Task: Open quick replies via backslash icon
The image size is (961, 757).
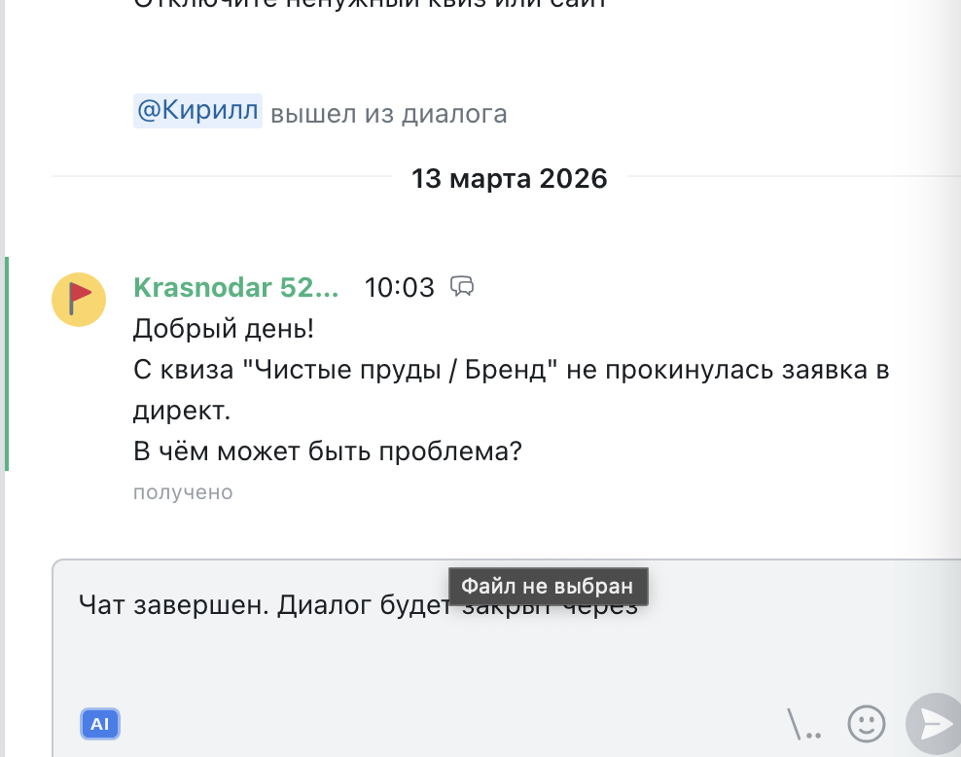Action: 804,723
